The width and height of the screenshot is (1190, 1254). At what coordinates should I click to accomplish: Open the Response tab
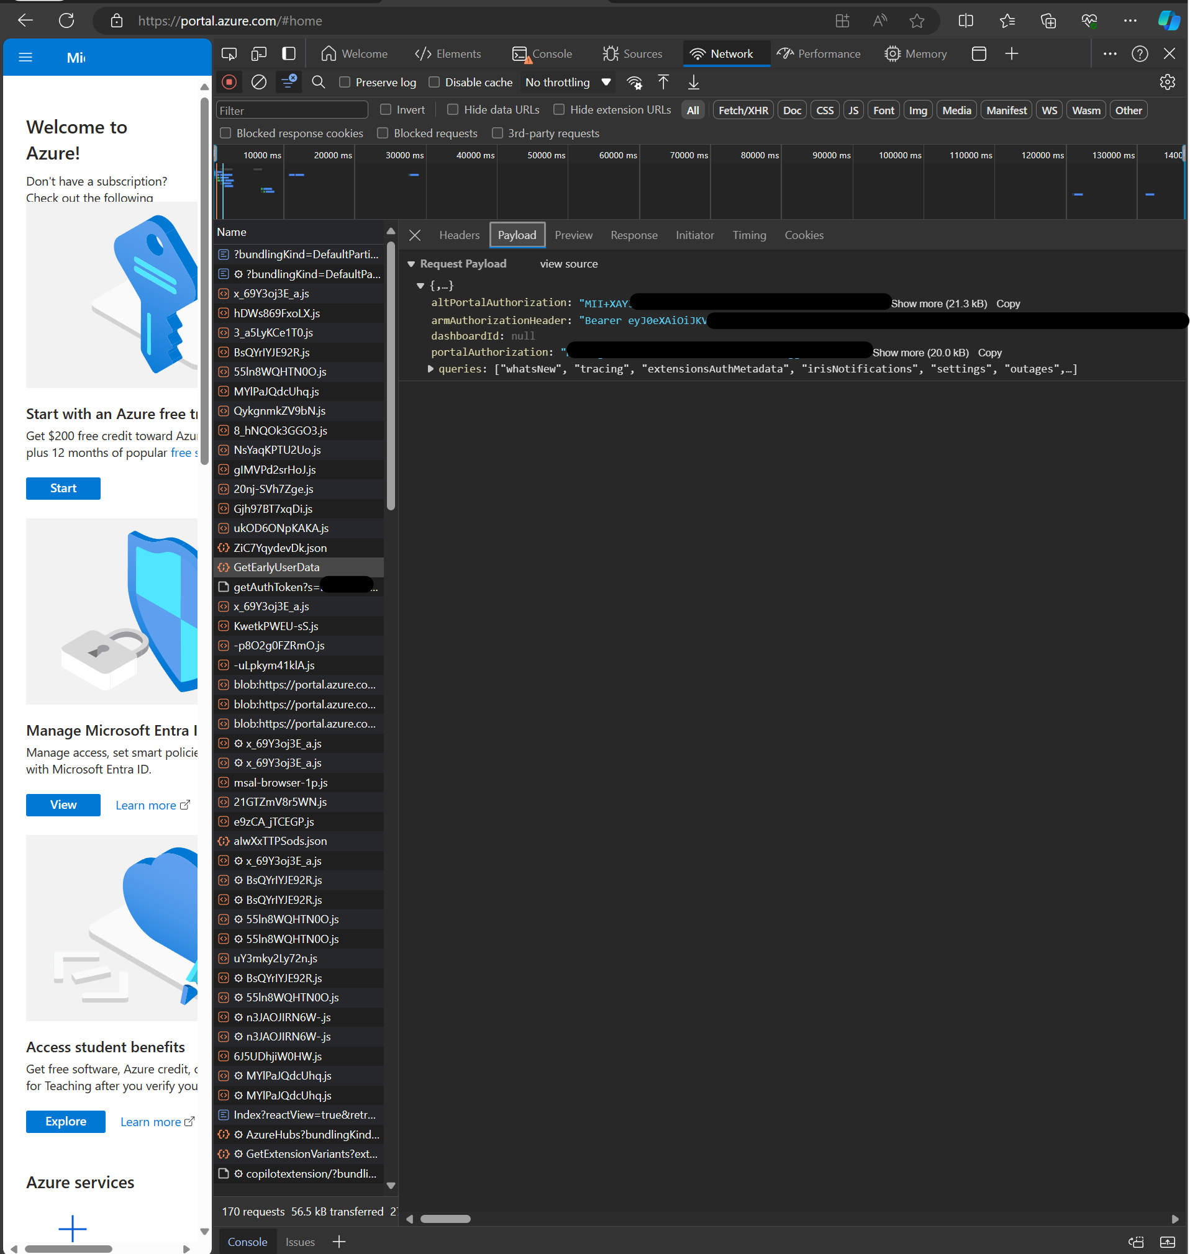point(634,235)
